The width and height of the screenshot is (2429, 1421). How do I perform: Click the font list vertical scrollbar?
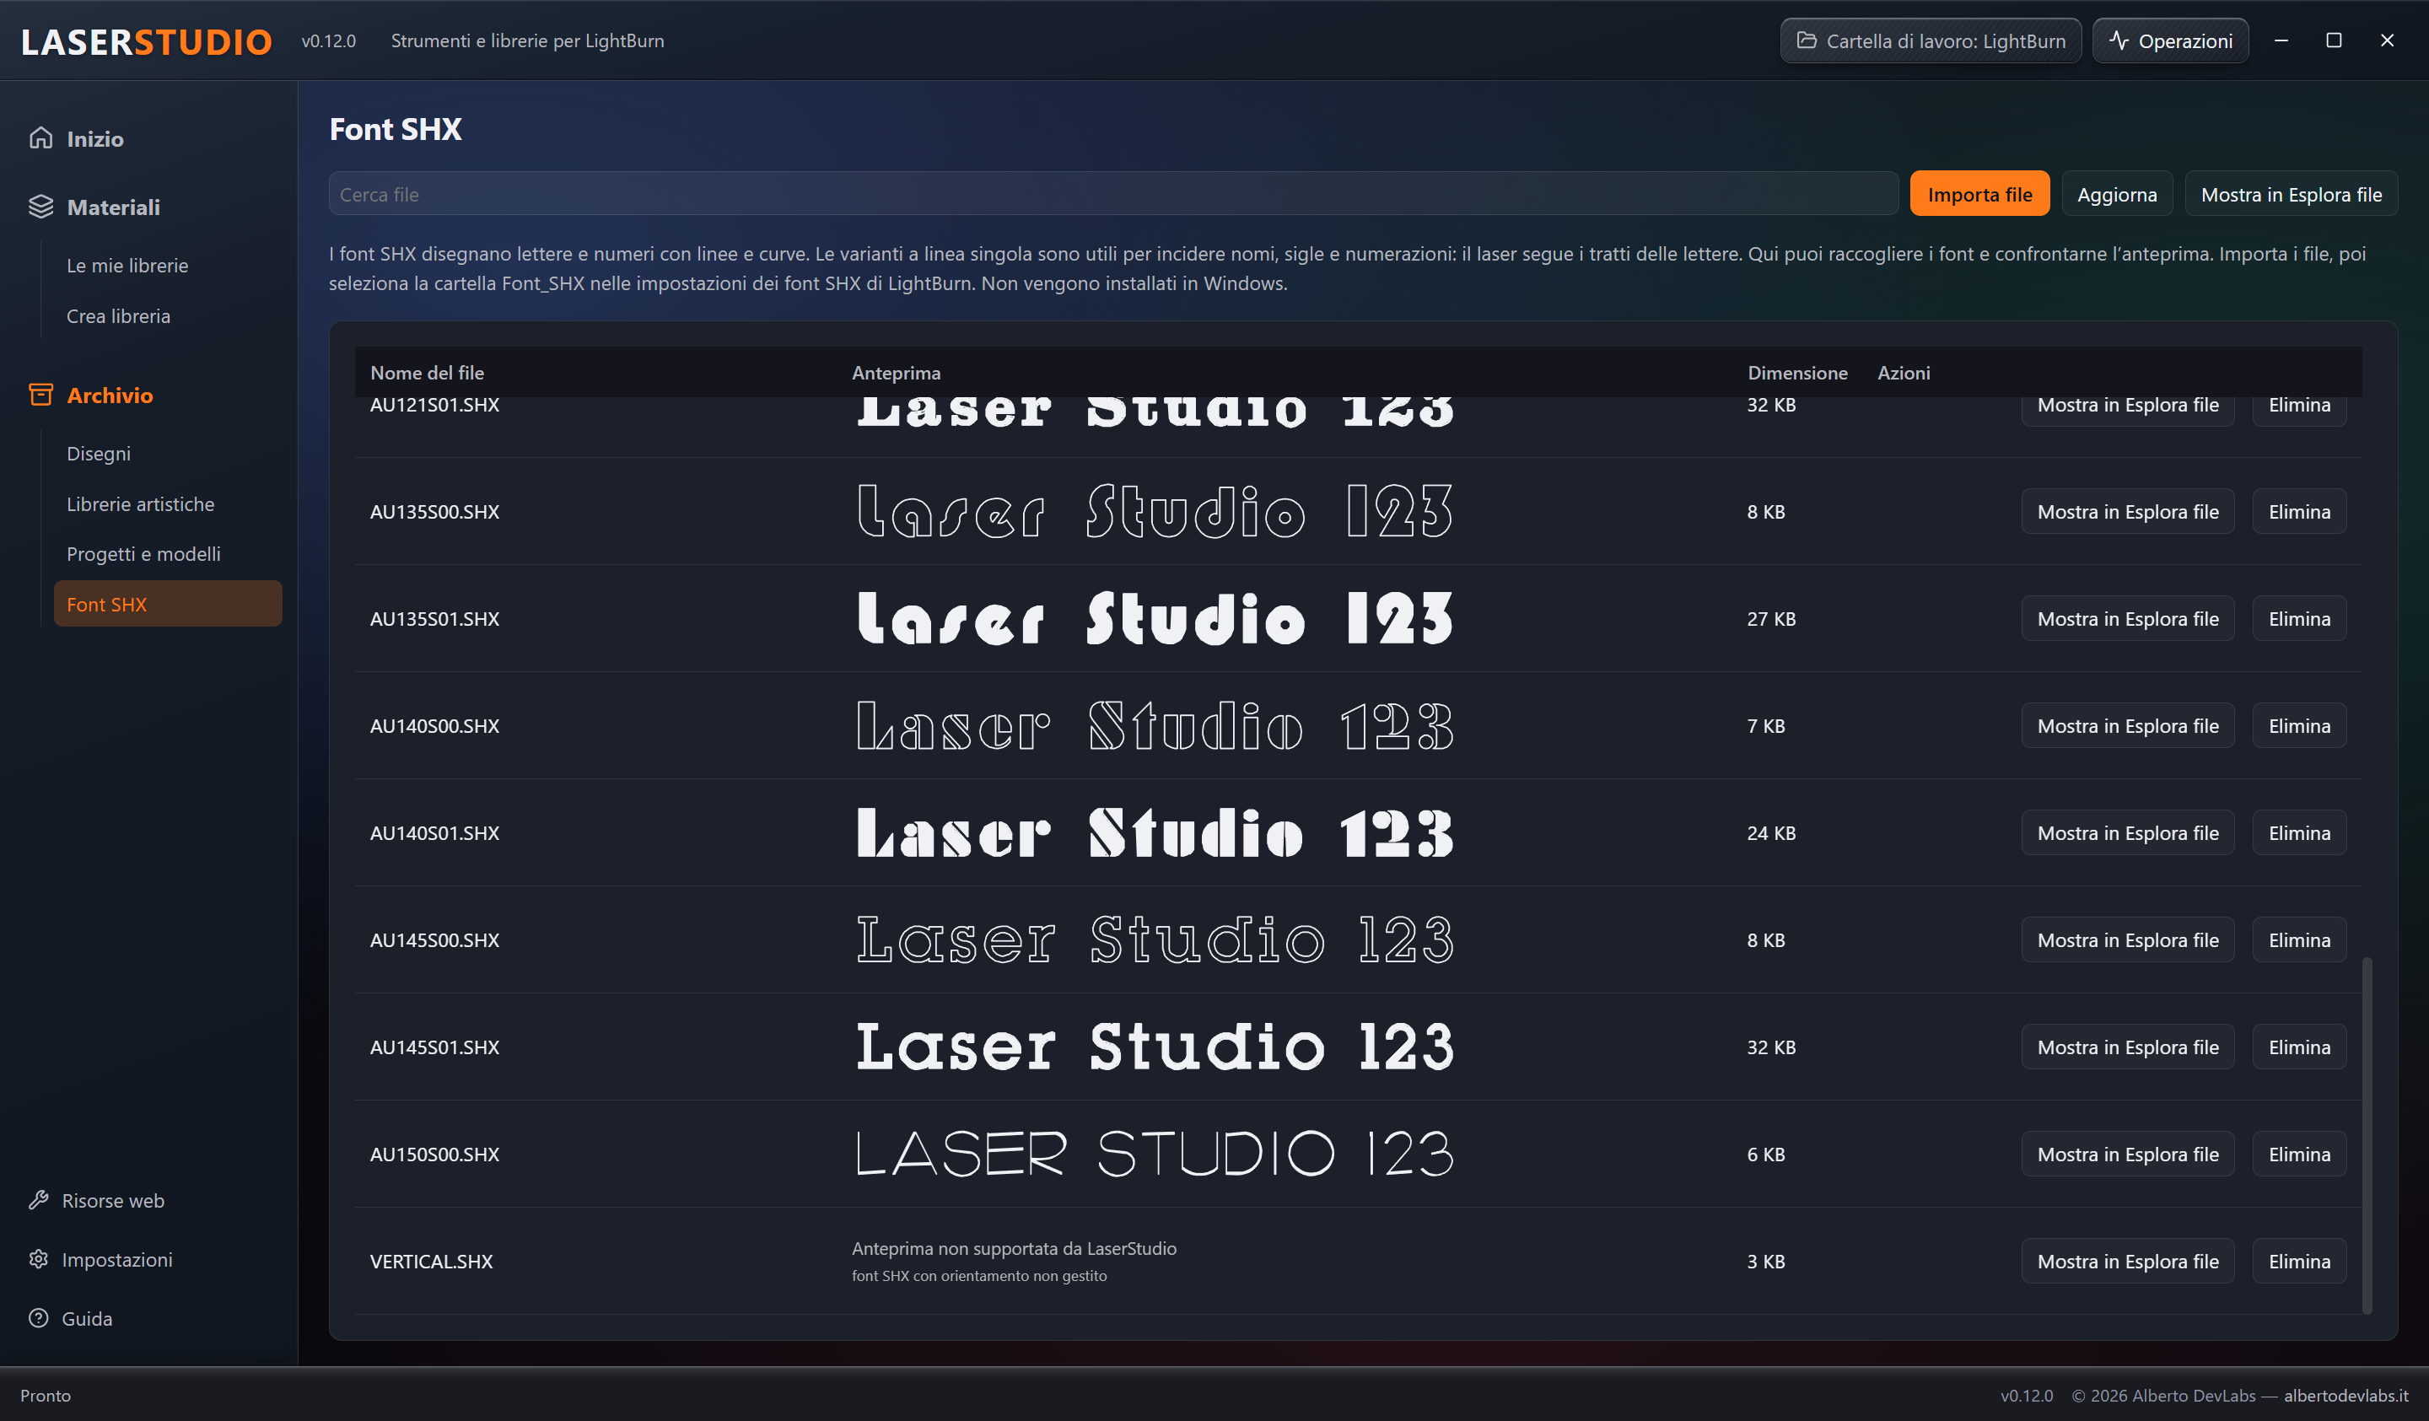2367,1134
